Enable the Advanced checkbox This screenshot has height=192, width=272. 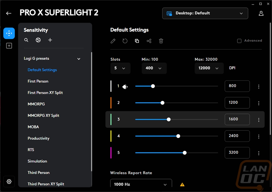[x=239, y=41]
